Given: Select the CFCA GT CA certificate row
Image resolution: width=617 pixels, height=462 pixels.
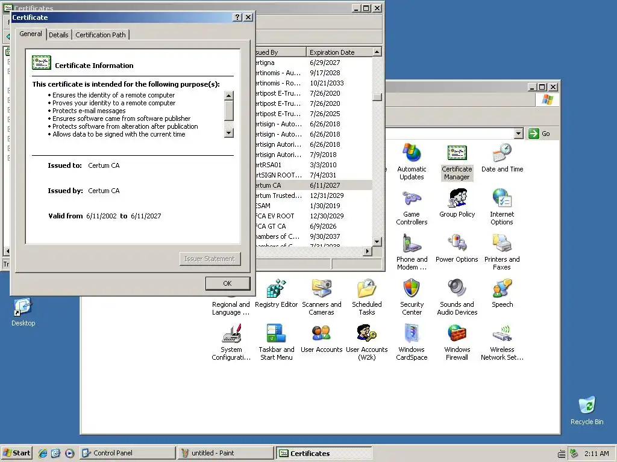Looking at the screenshot, I should (x=313, y=226).
